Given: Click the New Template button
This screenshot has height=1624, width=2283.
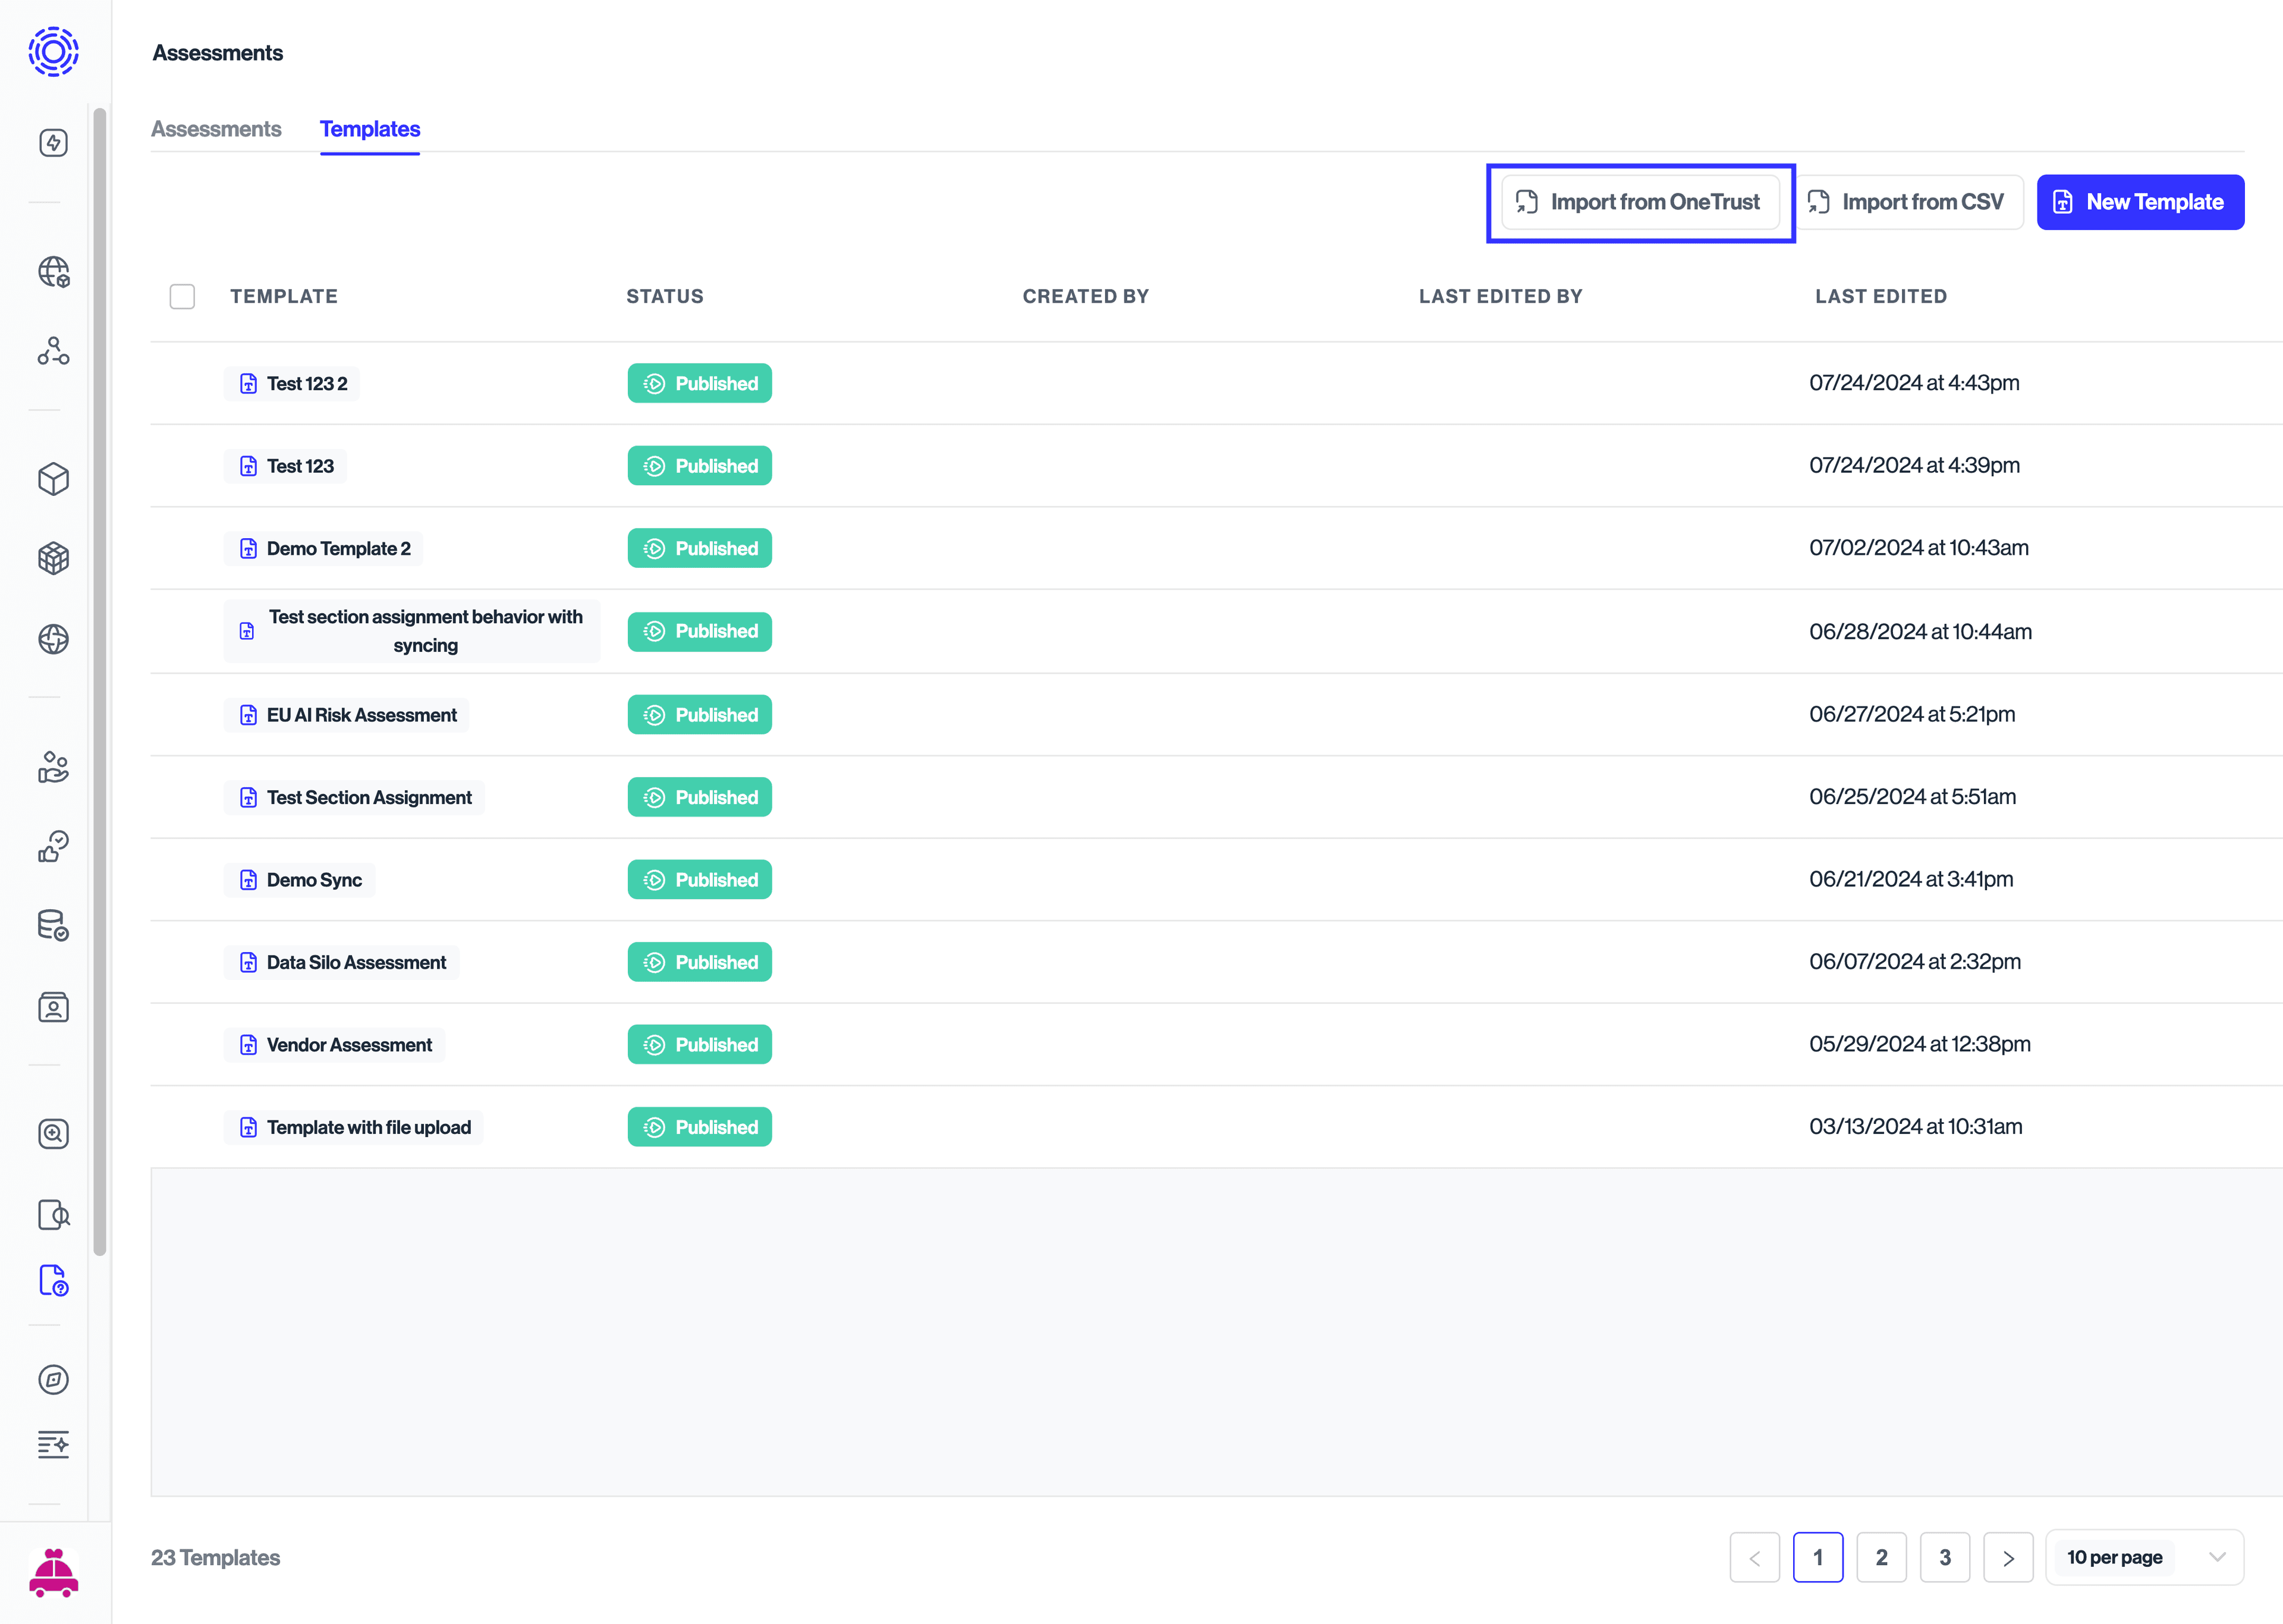Looking at the screenshot, I should (x=2140, y=201).
